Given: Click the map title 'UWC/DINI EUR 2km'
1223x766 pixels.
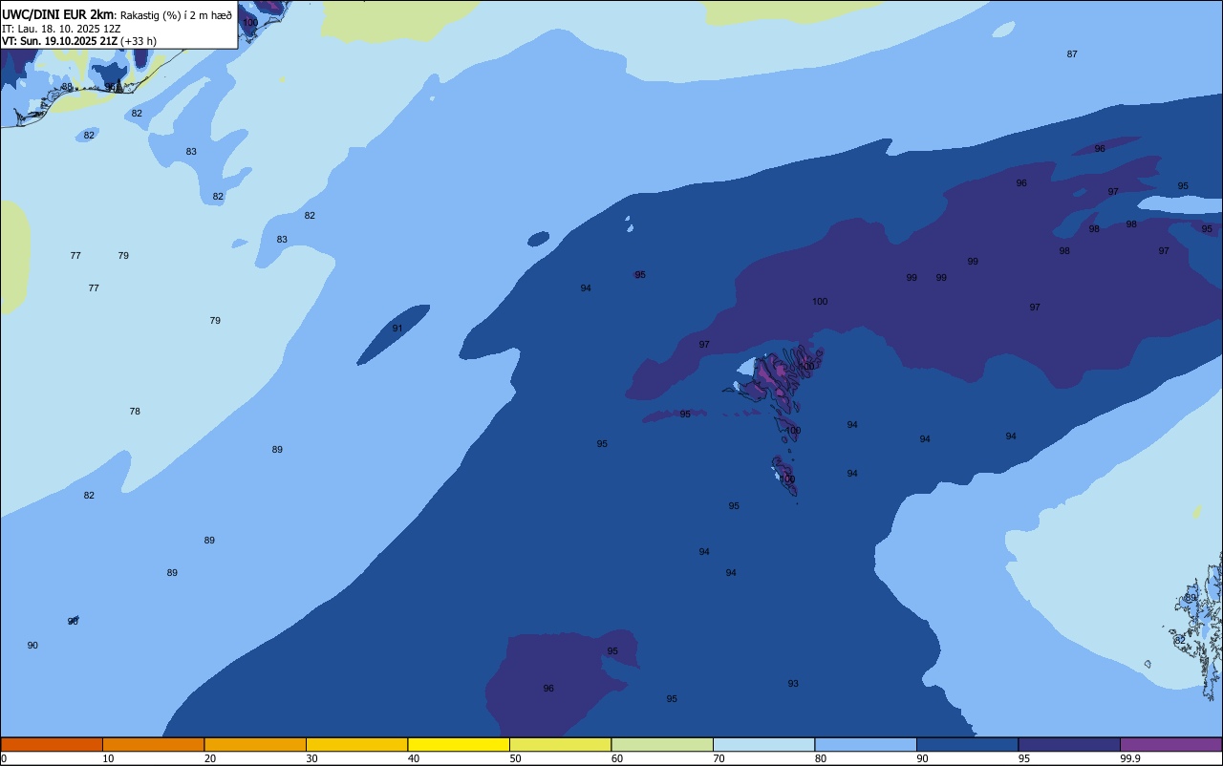Looking at the screenshot, I should tap(58, 14).
